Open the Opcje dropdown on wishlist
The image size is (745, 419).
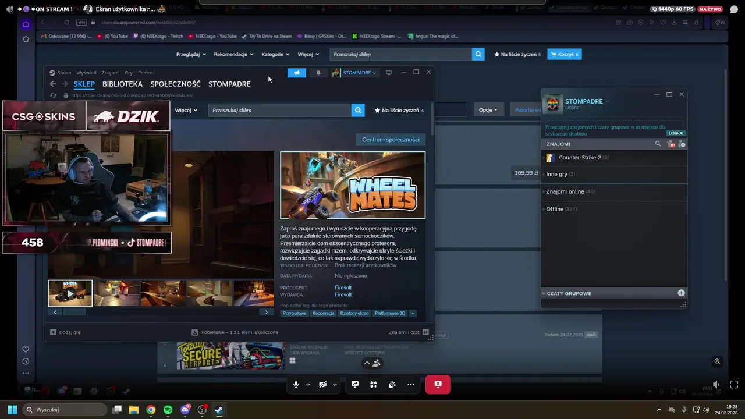(x=488, y=109)
